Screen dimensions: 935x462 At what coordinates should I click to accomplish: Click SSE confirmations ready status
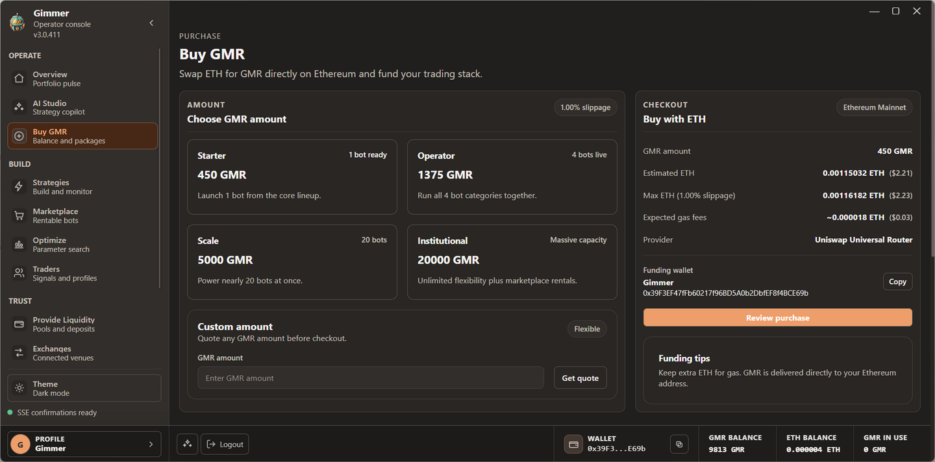pyautogui.click(x=52, y=413)
